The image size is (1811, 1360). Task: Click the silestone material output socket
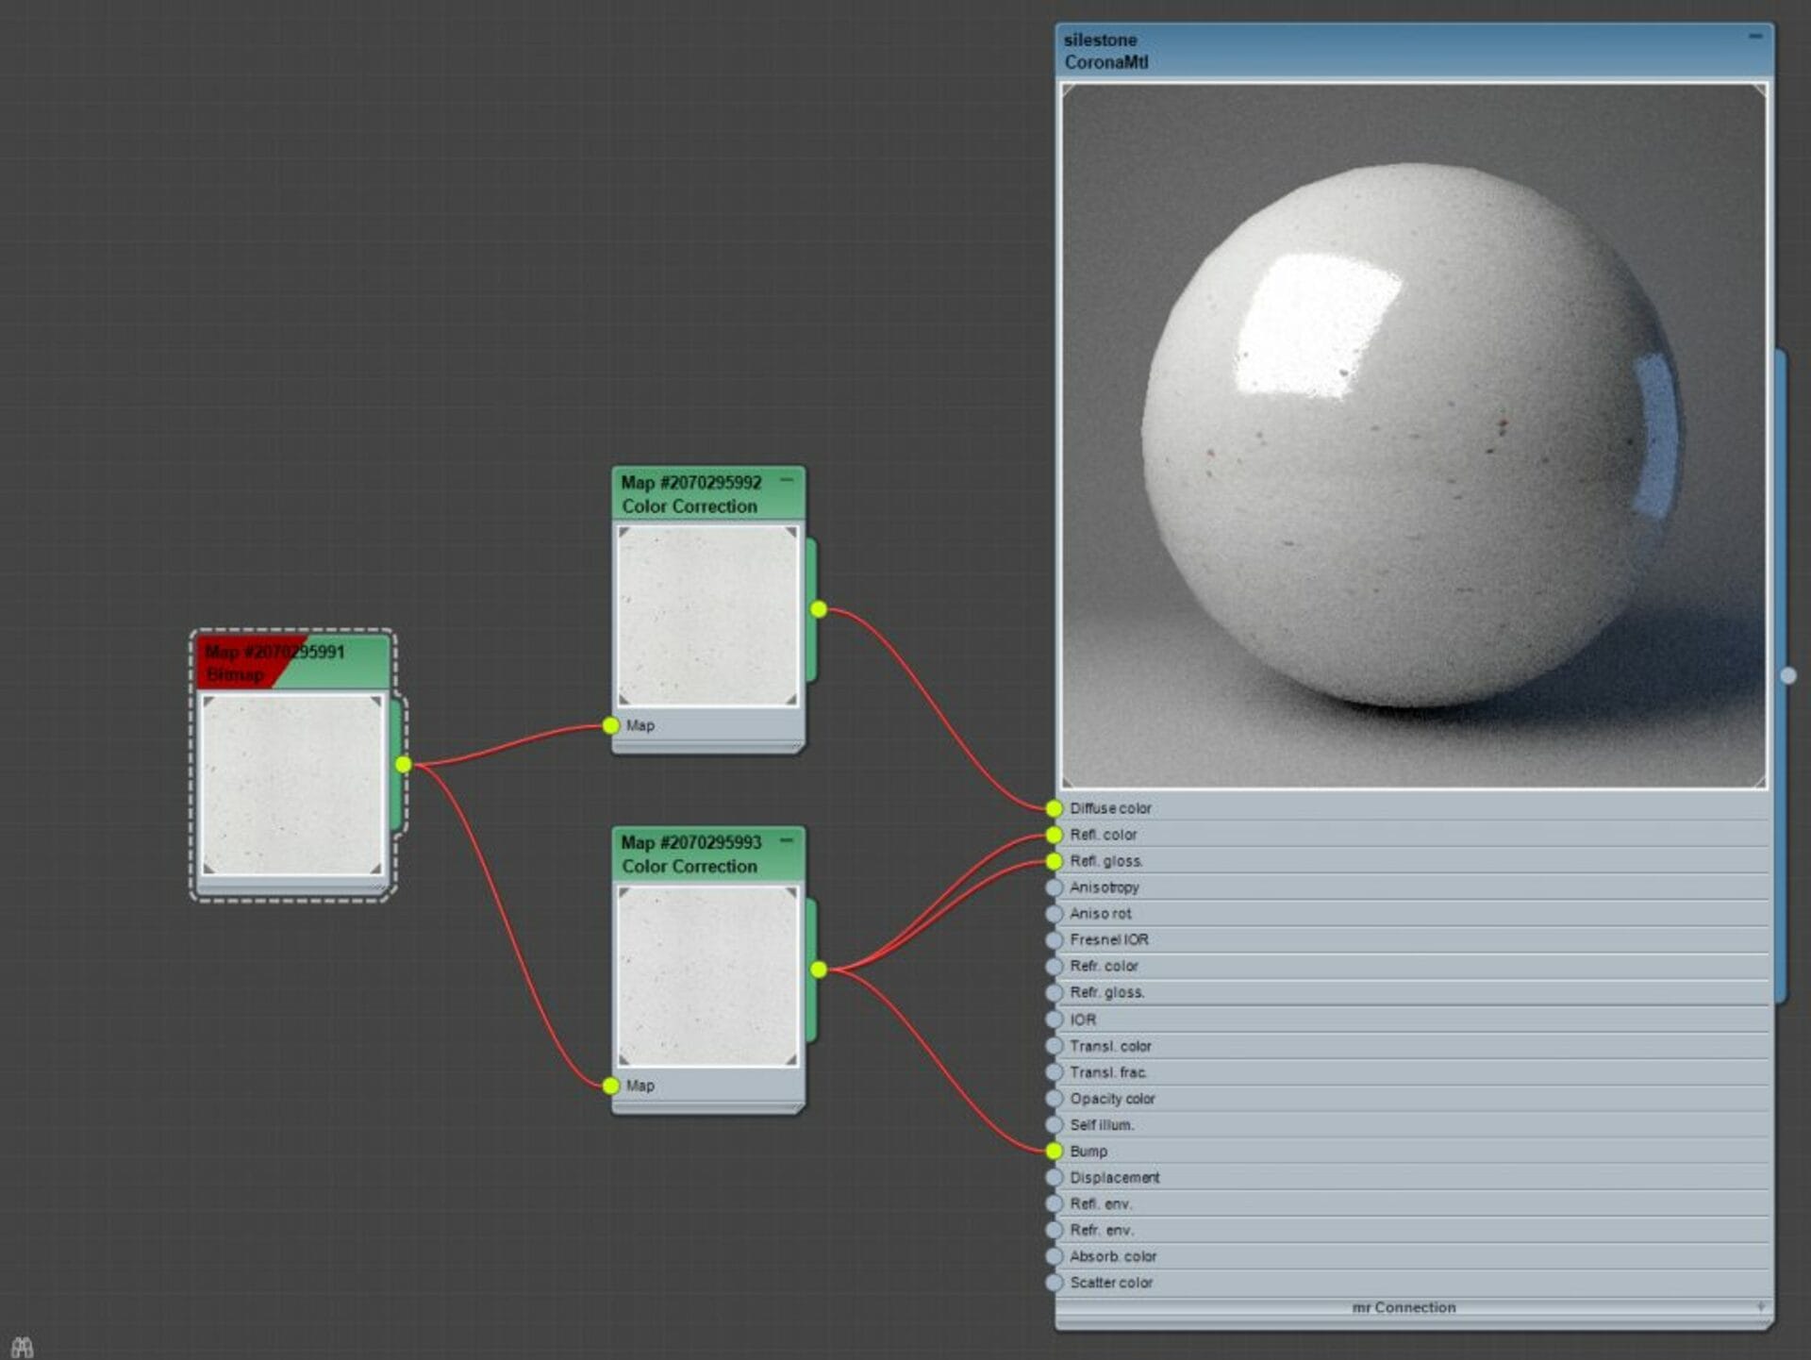(x=1788, y=675)
